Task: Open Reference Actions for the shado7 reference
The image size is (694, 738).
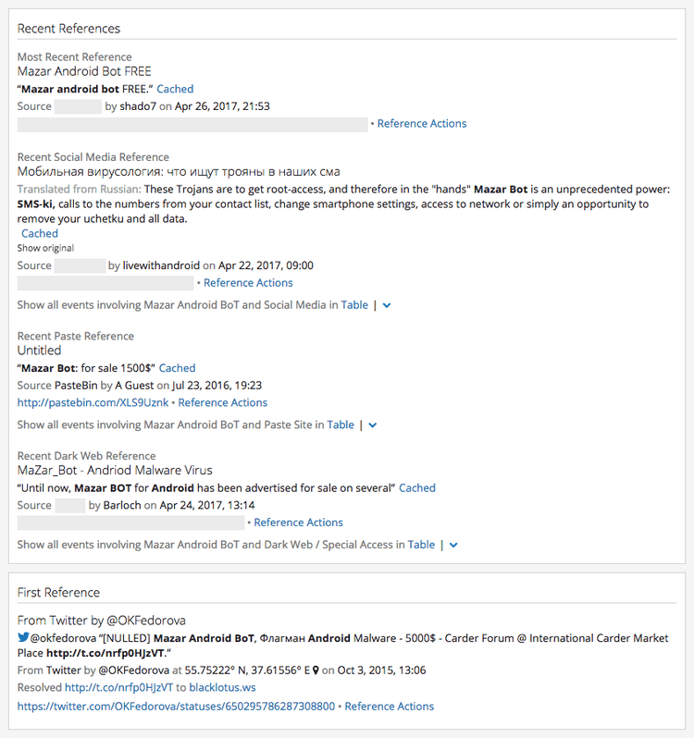Action: click(x=422, y=124)
